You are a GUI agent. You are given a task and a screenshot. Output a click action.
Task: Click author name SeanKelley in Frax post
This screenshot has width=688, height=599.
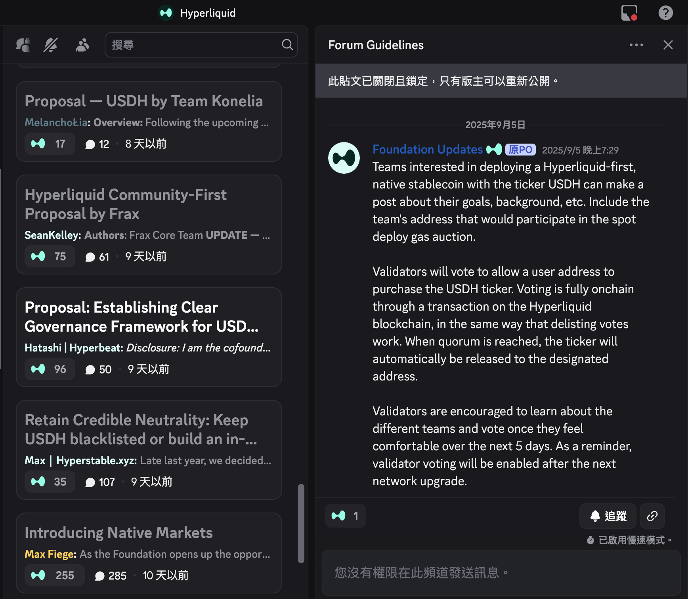coord(53,235)
